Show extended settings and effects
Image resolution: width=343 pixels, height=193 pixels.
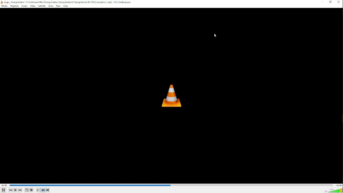(32, 190)
